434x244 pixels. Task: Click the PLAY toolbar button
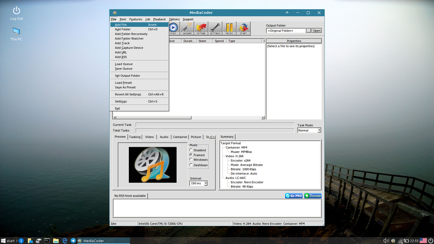tap(173, 28)
